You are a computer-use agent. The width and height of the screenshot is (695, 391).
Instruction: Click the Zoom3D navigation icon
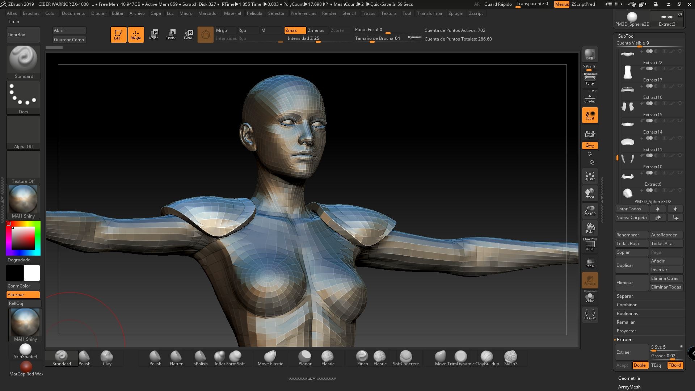click(590, 210)
